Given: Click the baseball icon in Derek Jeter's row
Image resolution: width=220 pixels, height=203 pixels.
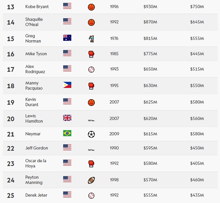Looking at the screenshot, I should pyautogui.click(x=91, y=195).
